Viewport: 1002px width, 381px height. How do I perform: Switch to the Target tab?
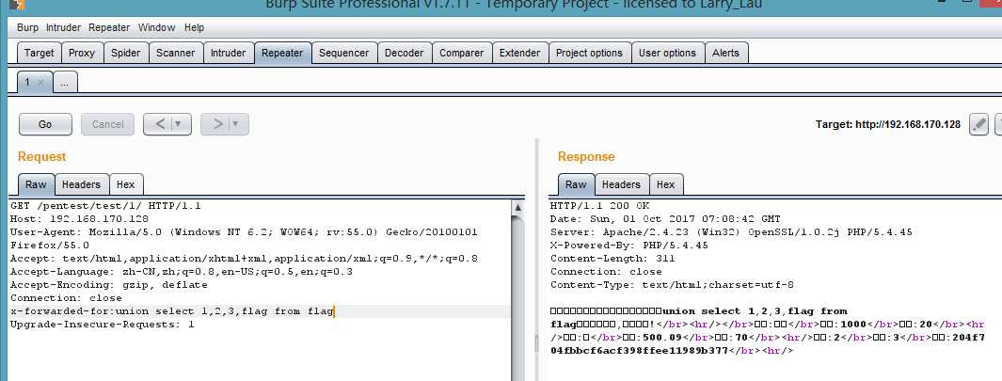39,53
